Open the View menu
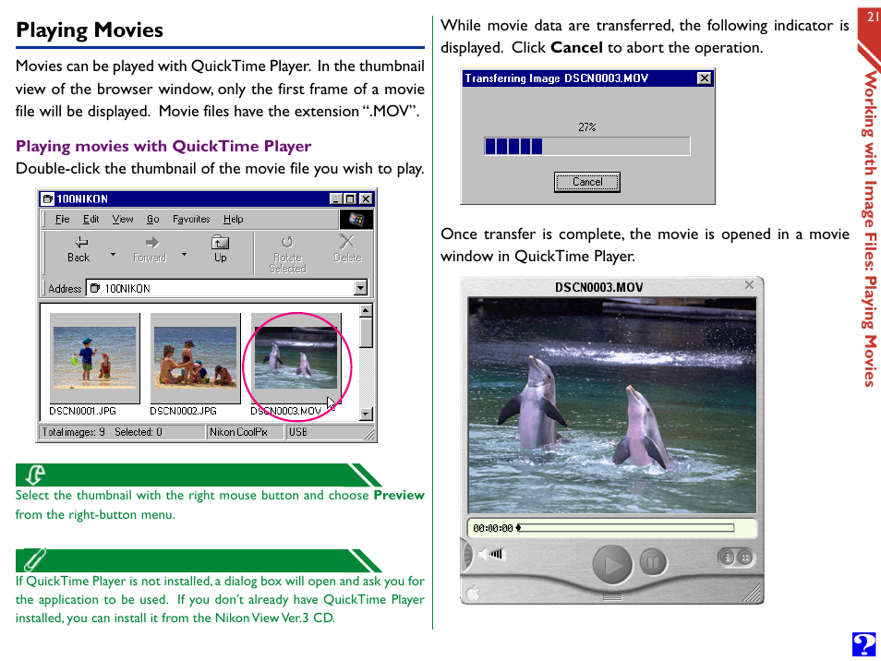The width and height of the screenshot is (881, 661). pyautogui.click(x=123, y=219)
